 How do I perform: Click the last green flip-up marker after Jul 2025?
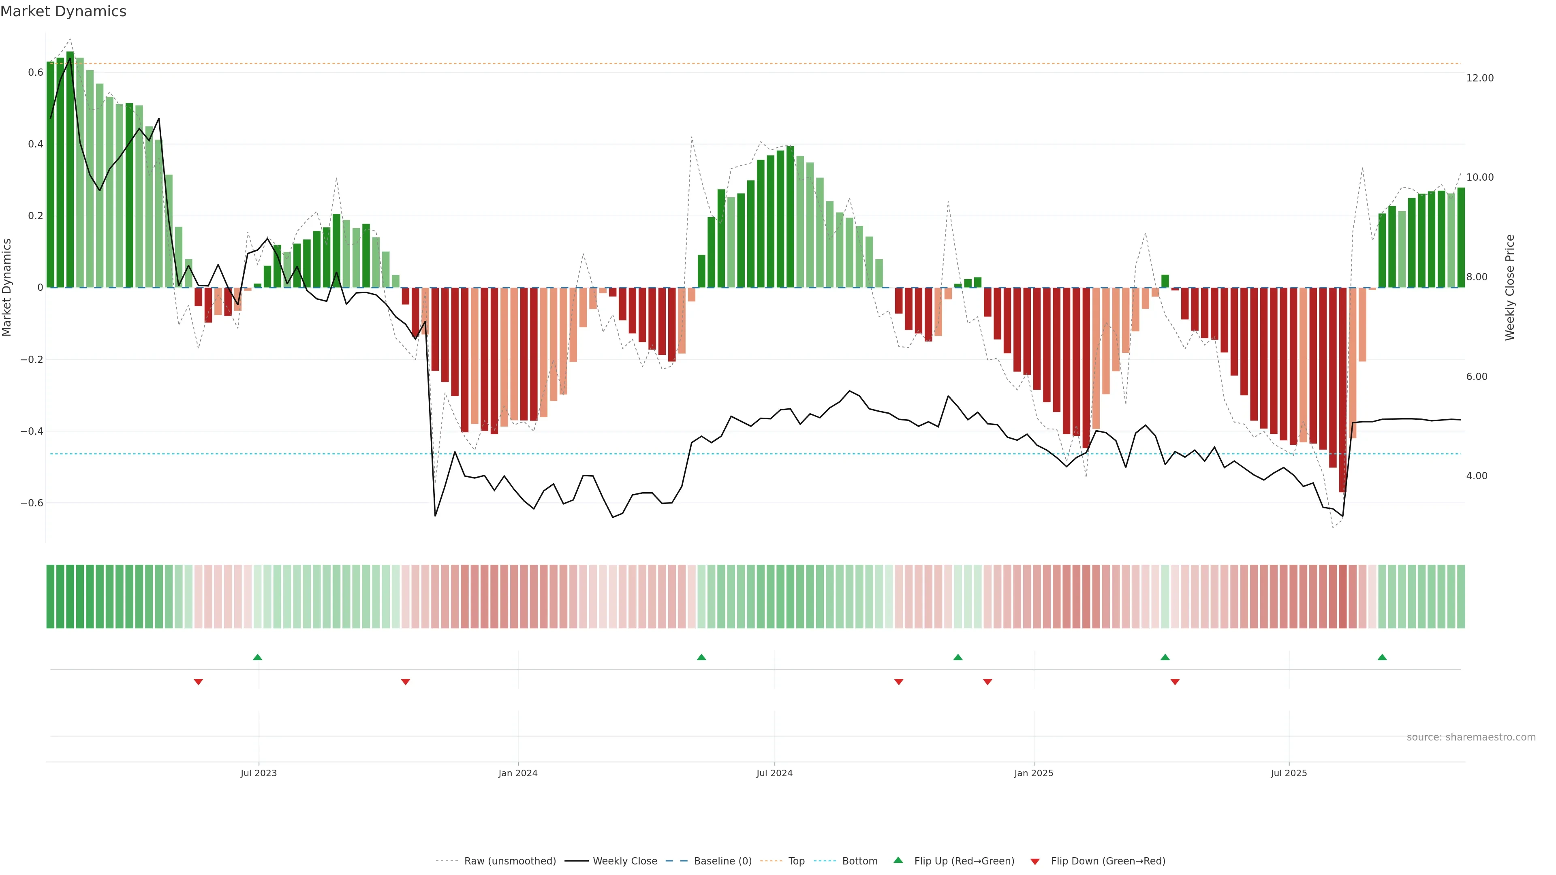(1382, 657)
